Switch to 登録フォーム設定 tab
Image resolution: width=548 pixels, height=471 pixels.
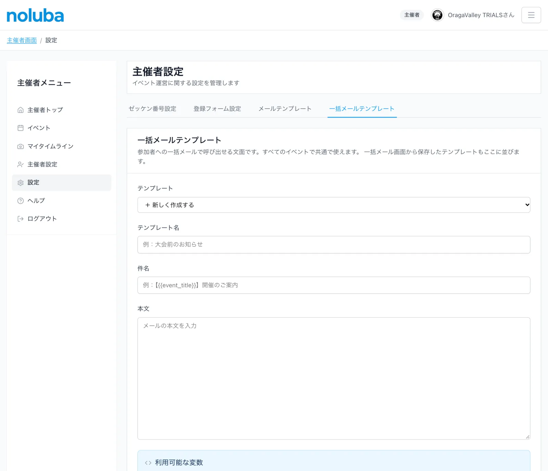[217, 109]
